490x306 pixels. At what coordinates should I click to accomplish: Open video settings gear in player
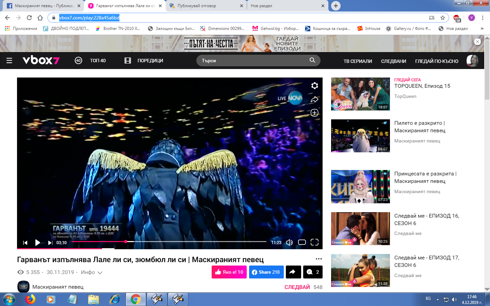[x=314, y=86]
